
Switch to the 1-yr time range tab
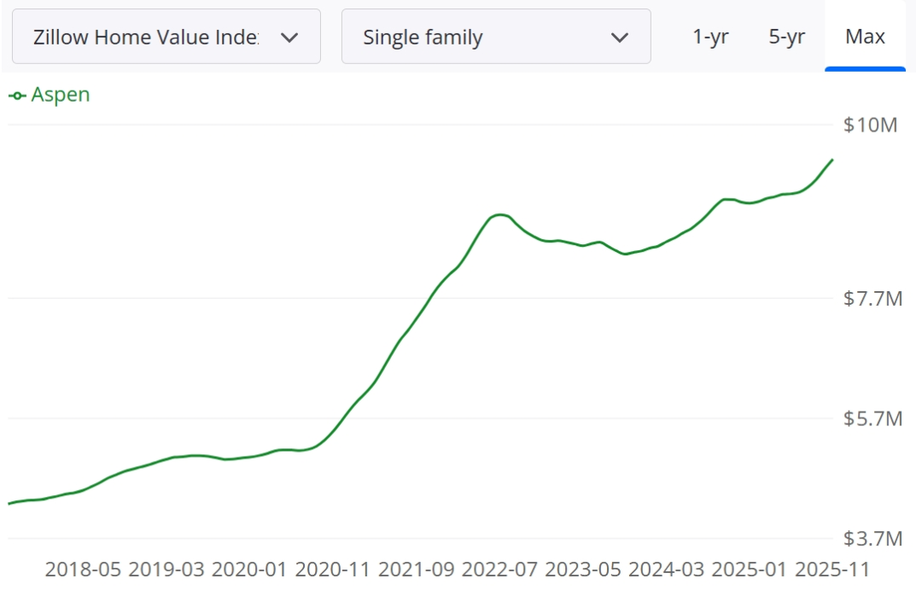tap(710, 37)
